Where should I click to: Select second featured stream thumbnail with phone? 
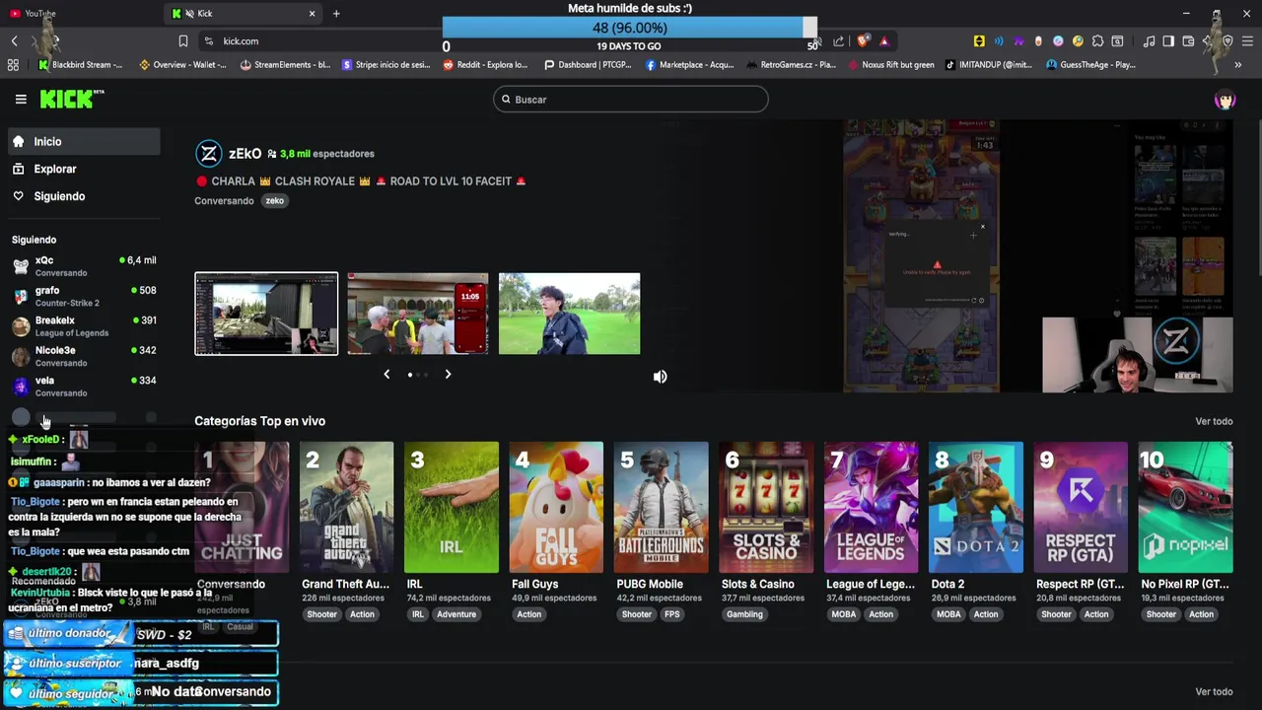pos(418,314)
